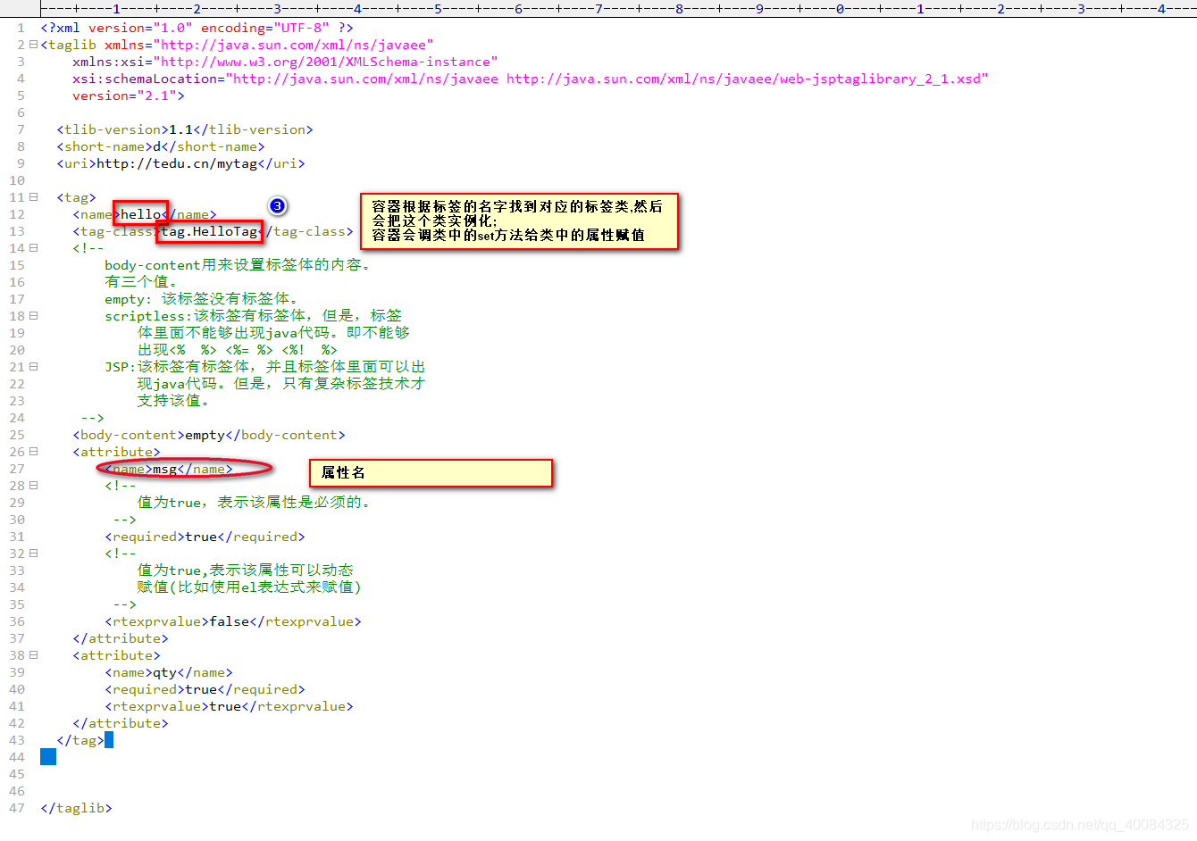
Task: Click the rtexprvalue true element on line 41
Action: (229, 706)
